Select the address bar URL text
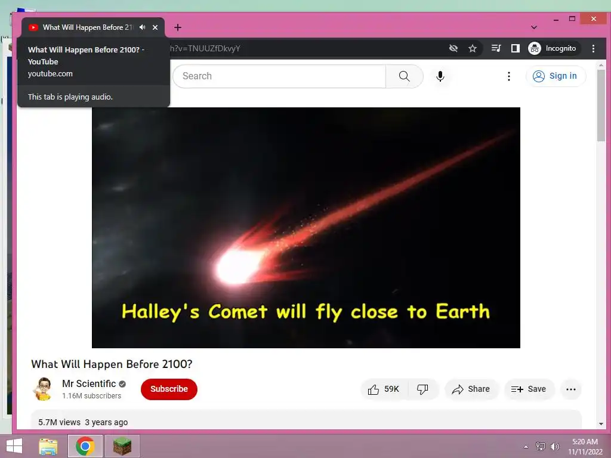Viewport: 611px width, 458px height. (205, 48)
